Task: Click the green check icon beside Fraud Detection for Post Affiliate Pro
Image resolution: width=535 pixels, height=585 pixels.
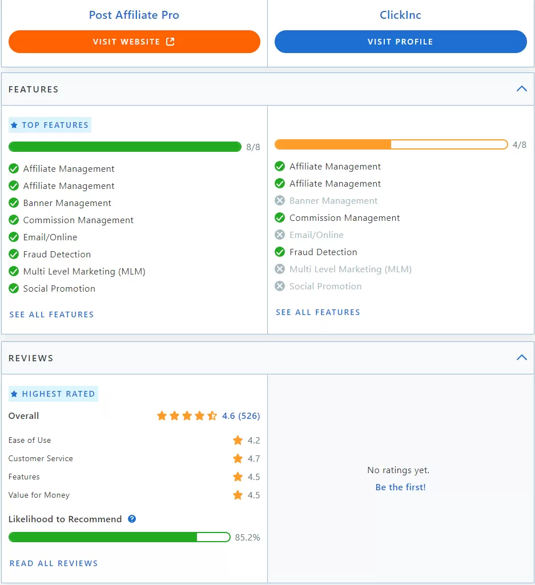Action: (13, 254)
